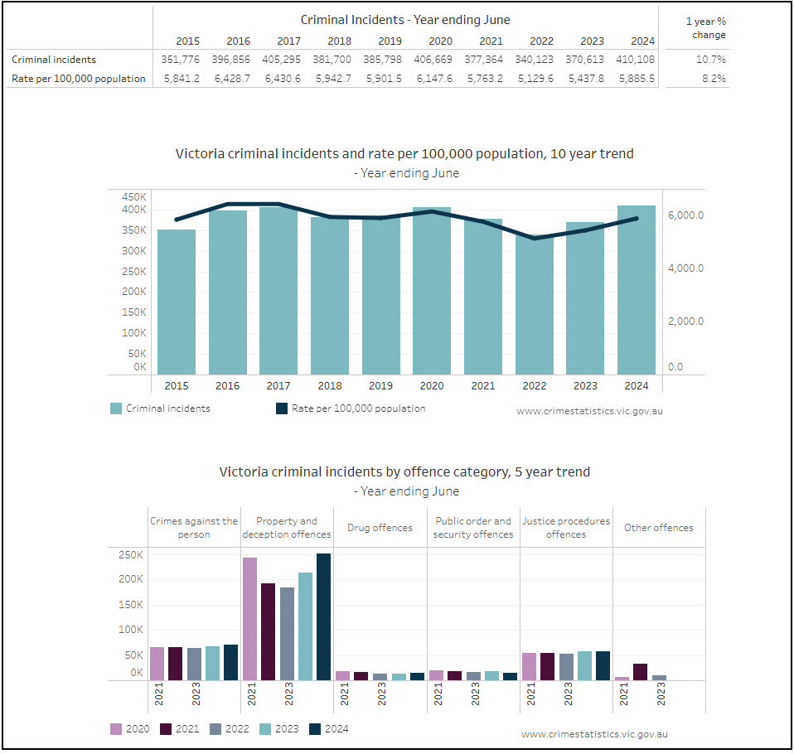Select the Rate per 100,000 population table row label
Viewport: 794px width, 754px height.
(79, 79)
